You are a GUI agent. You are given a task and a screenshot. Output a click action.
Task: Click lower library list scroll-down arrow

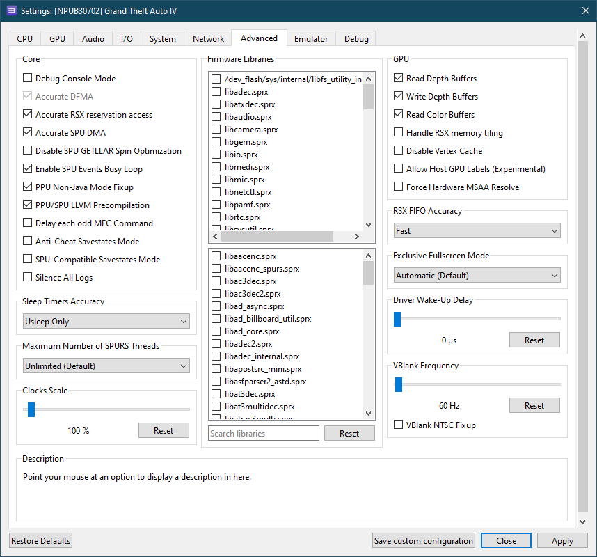click(368, 413)
